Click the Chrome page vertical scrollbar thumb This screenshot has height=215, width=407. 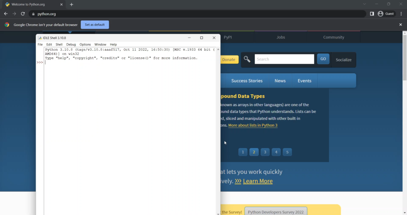pos(405,58)
